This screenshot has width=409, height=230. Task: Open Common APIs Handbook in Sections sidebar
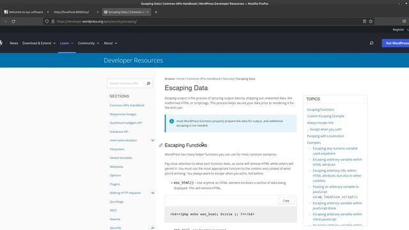tap(127, 105)
